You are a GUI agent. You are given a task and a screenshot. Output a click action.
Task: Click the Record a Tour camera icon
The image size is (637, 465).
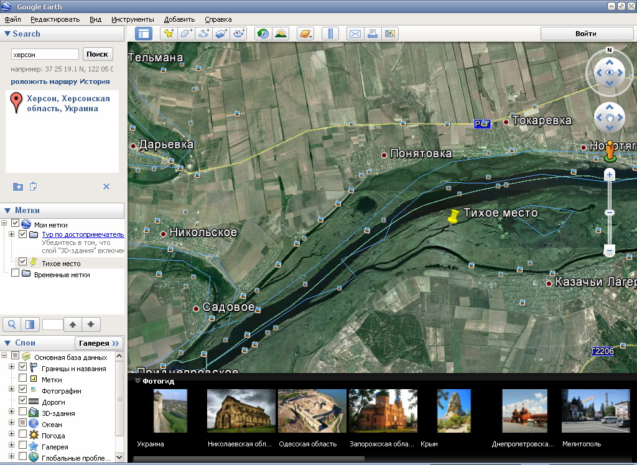pos(239,34)
